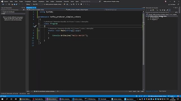Click the Solution Explorer Properties wrench icon

click(x=167, y=10)
